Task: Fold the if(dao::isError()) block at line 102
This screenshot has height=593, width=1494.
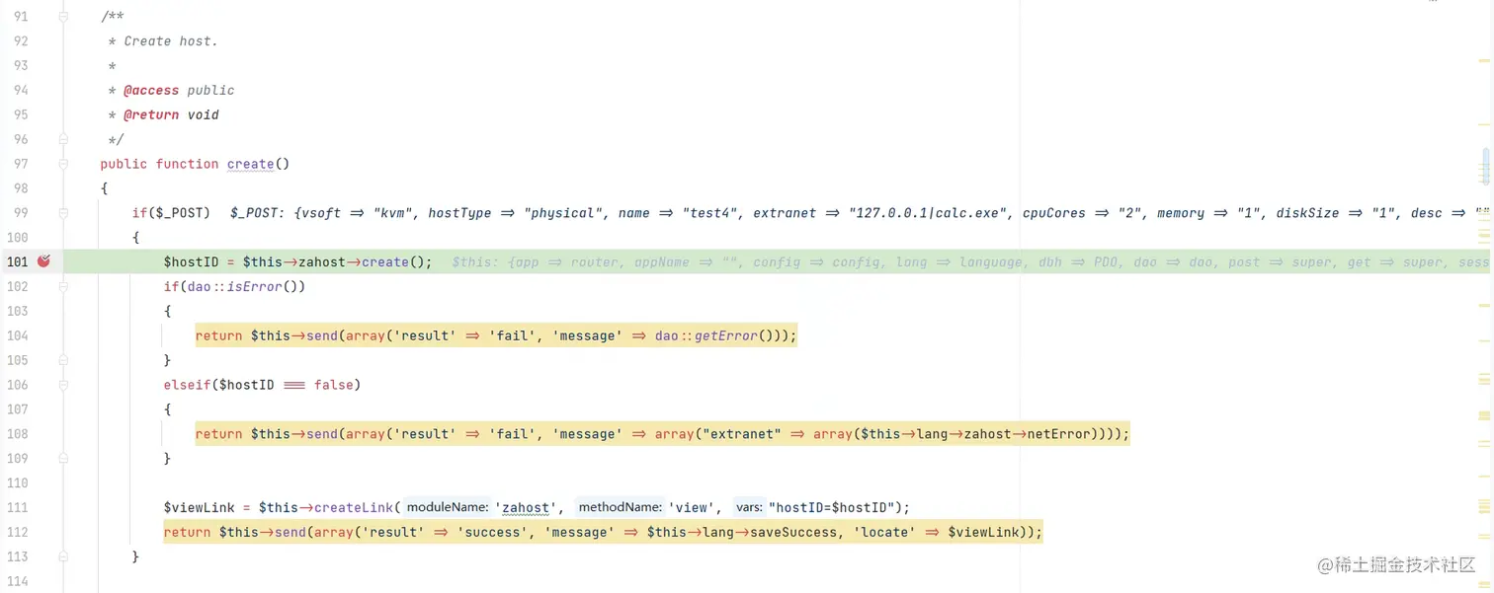Action: pos(63,287)
